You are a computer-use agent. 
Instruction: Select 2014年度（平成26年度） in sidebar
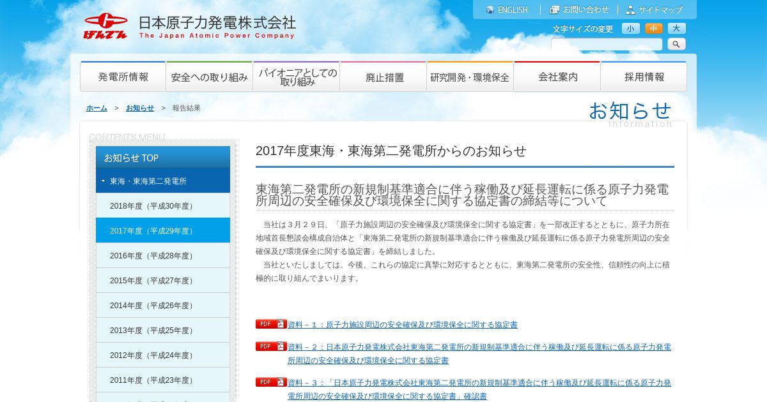(163, 305)
